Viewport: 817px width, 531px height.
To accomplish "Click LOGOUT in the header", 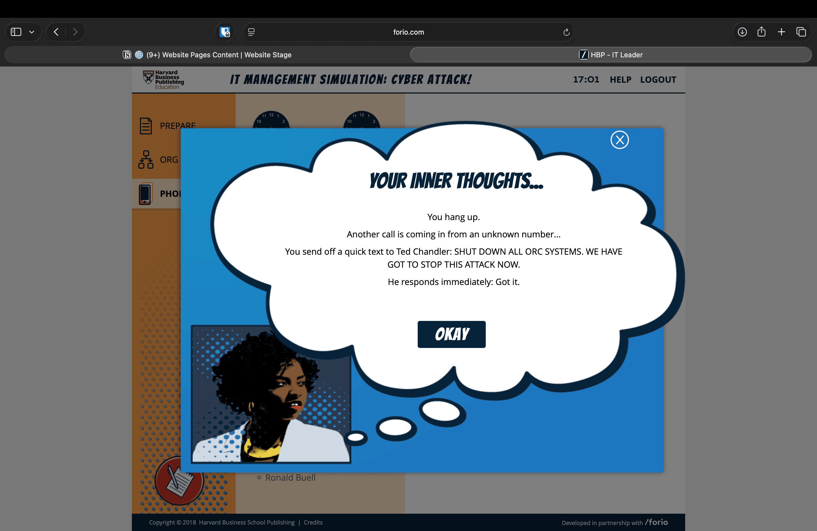I will [x=658, y=80].
